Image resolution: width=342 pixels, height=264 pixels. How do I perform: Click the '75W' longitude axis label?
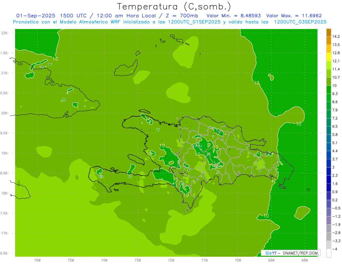pyautogui.click(x=71, y=260)
